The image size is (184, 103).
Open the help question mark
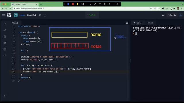(5, 96)
